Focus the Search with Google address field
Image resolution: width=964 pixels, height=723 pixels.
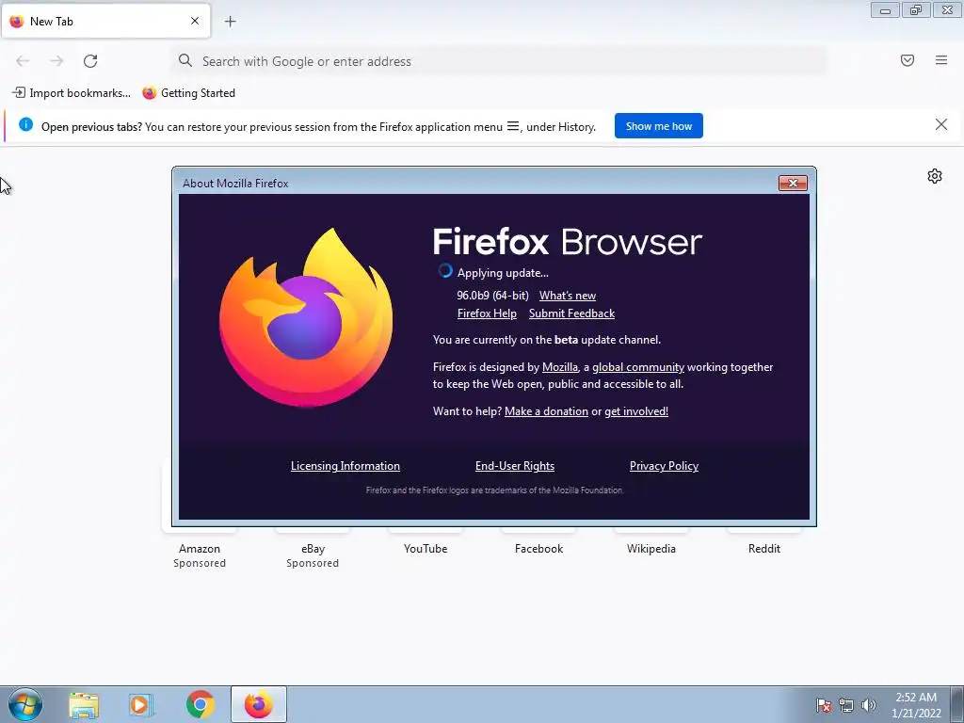(x=499, y=61)
